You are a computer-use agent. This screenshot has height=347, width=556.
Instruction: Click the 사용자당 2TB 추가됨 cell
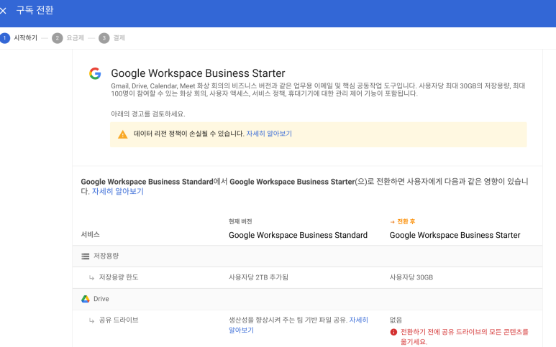pyautogui.click(x=258, y=277)
